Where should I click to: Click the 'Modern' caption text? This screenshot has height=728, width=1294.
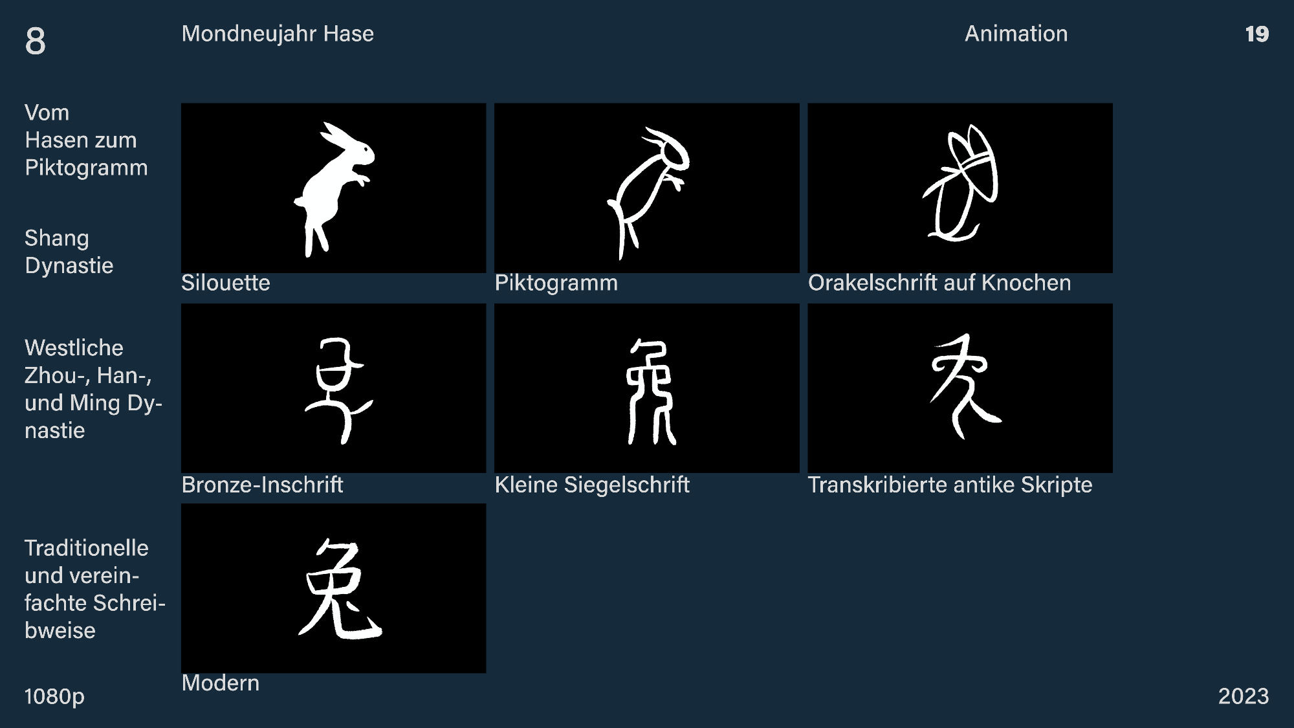point(221,683)
